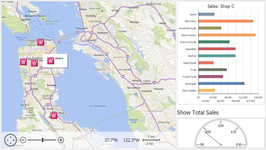Viewport: 266px width, 150px height.
Task: Click the total sales gauge needle
Action: (x=212, y=138)
